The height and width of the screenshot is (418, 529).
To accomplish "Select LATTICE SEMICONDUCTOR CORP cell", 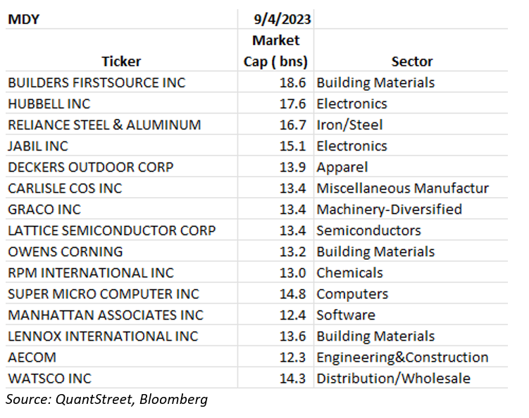I will [x=112, y=230].
